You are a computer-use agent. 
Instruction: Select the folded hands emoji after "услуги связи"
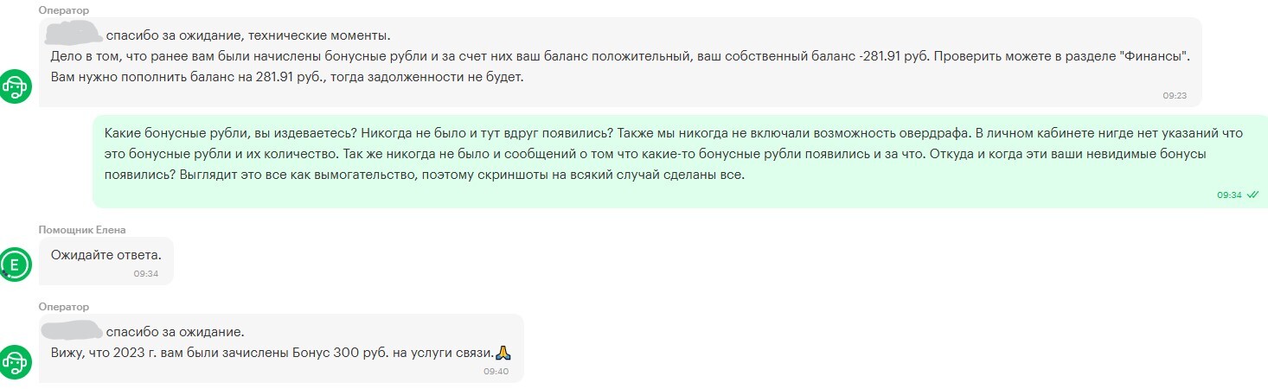(x=505, y=353)
